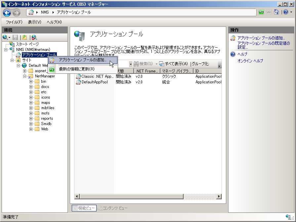Collapse the NetManager node
This screenshot has height=222, width=296.
coord(24,76)
